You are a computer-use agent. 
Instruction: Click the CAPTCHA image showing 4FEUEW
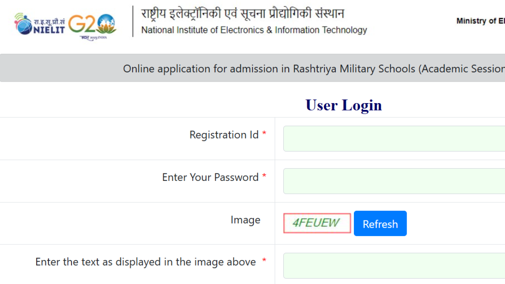(x=317, y=223)
